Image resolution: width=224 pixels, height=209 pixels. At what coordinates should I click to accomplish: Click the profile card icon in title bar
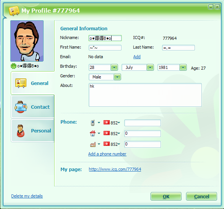14,10
